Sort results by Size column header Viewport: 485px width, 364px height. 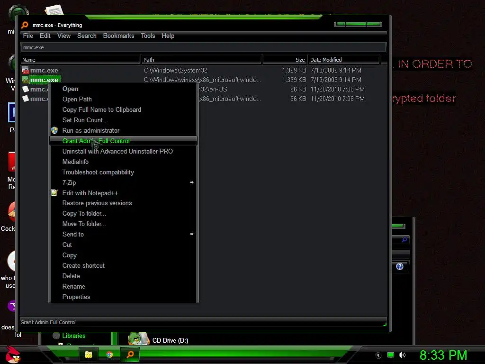tap(285, 60)
